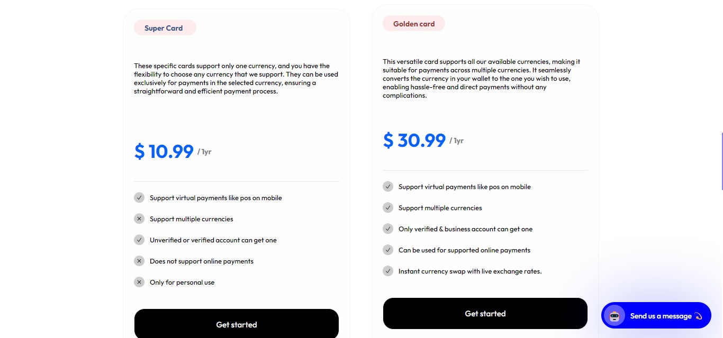This screenshot has height=338, width=723.
Task: Click the page scrollbar thumb on right edge
Action: (722, 161)
